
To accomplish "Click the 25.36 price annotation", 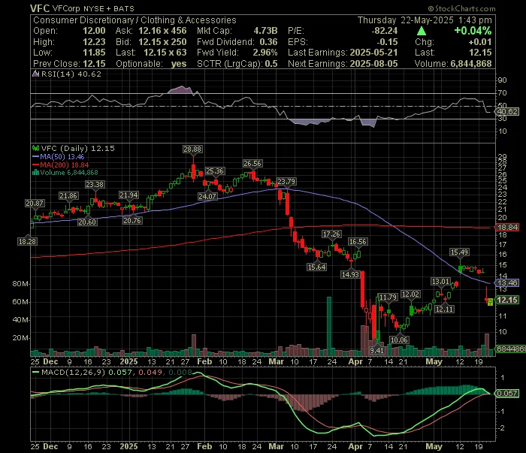I will [215, 171].
